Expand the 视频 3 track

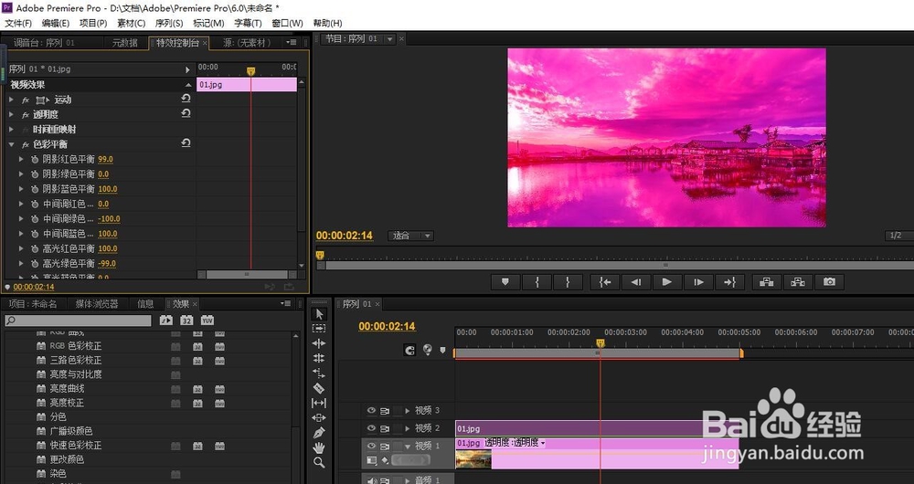click(x=408, y=411)
